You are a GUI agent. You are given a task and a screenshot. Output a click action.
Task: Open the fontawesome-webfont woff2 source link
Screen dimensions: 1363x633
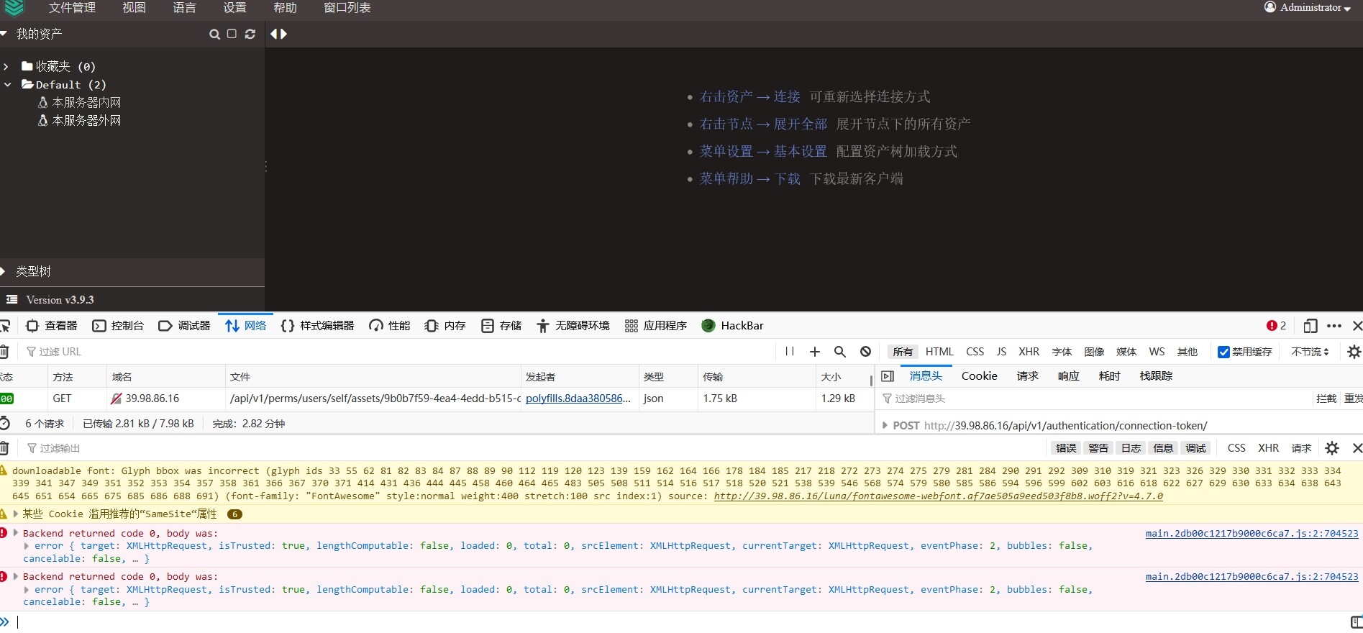pos(938,496)
